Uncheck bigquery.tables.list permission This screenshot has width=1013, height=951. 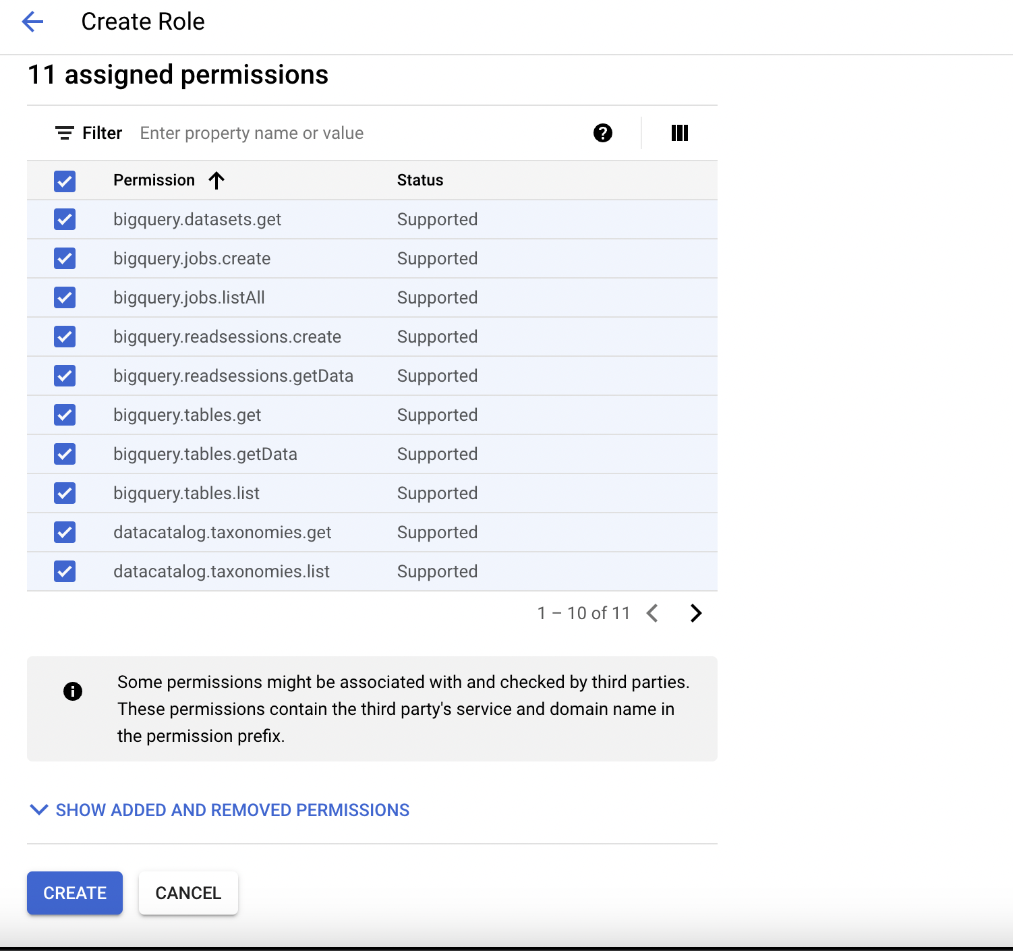pos(64,493)
